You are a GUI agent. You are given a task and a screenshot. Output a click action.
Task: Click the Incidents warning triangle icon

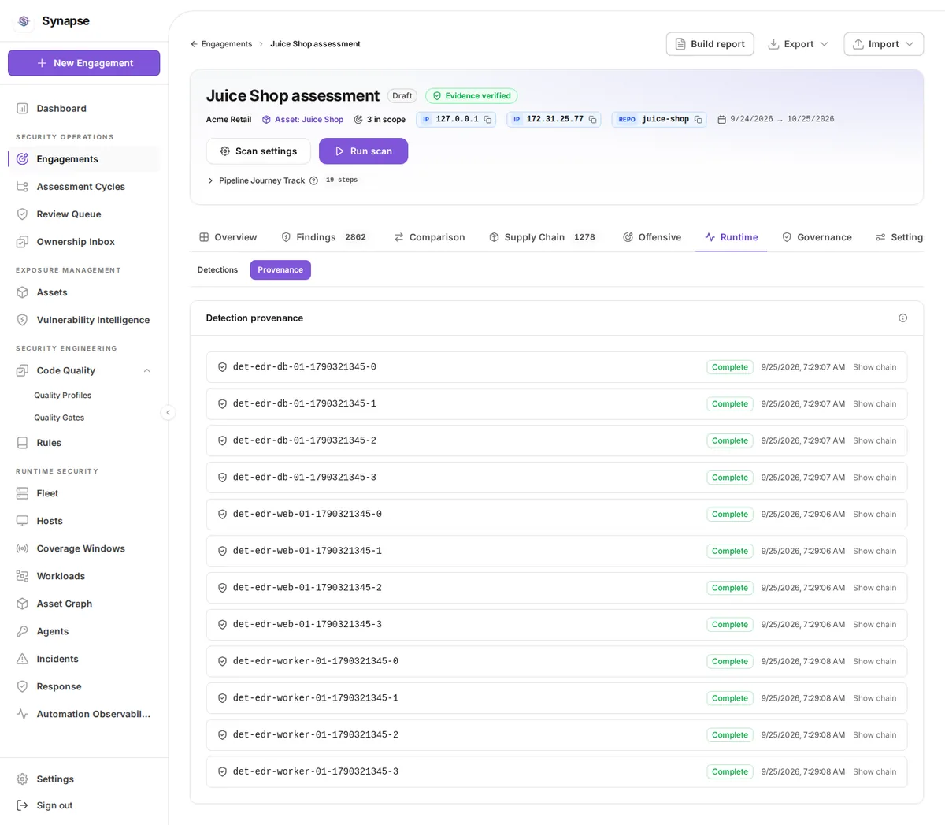pyautogui.click(x=22, y=659)
